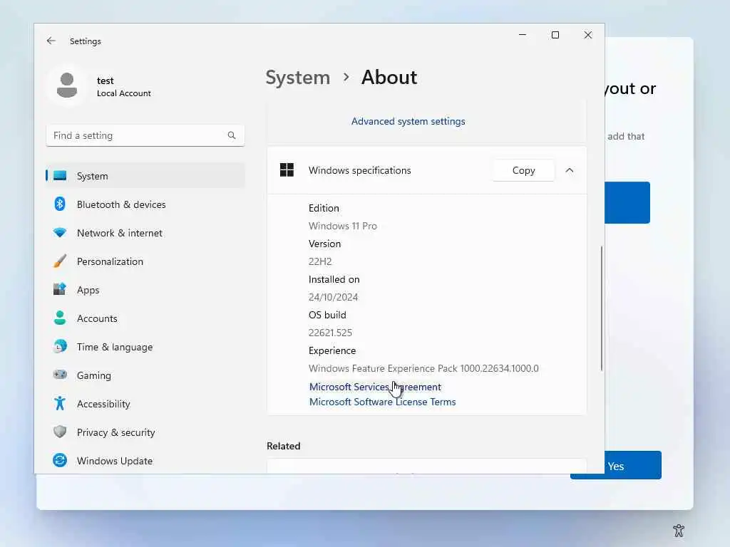
Task: Open Privacy & security settings
Action: point(145,432)
